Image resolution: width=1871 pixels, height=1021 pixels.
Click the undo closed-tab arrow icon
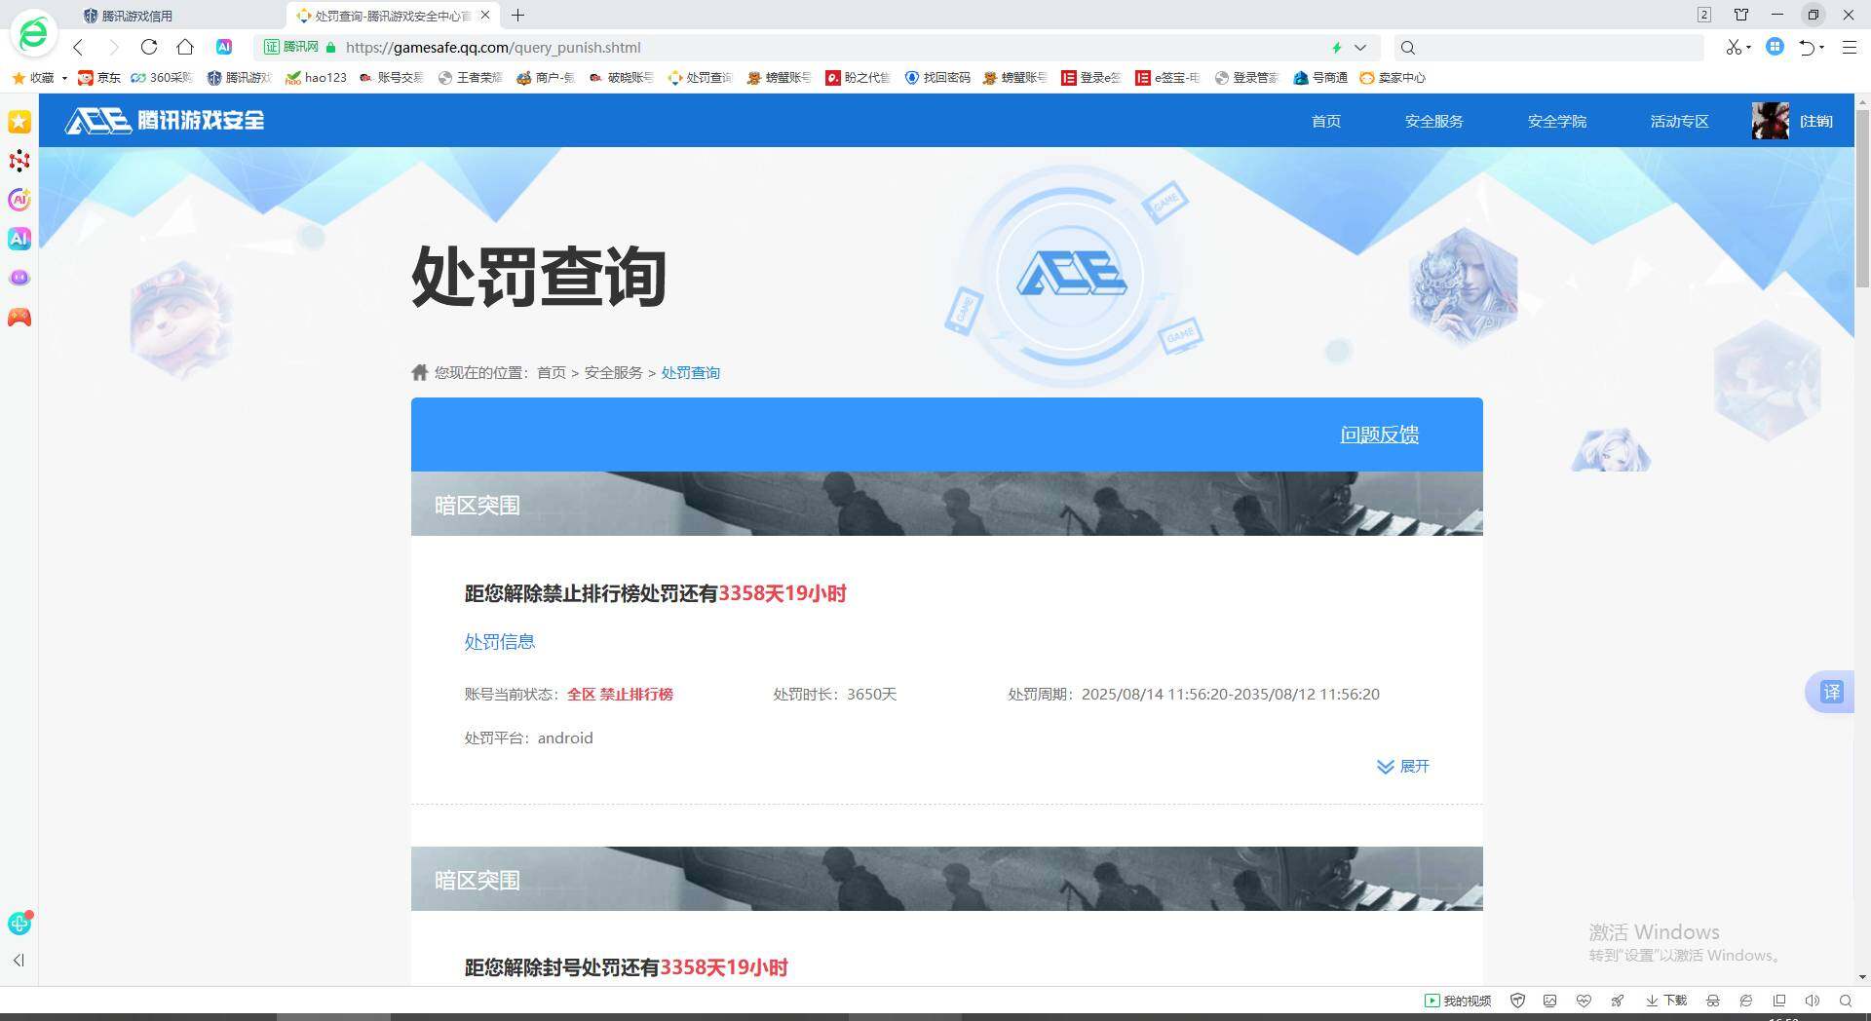click(x=1809, y=47)
